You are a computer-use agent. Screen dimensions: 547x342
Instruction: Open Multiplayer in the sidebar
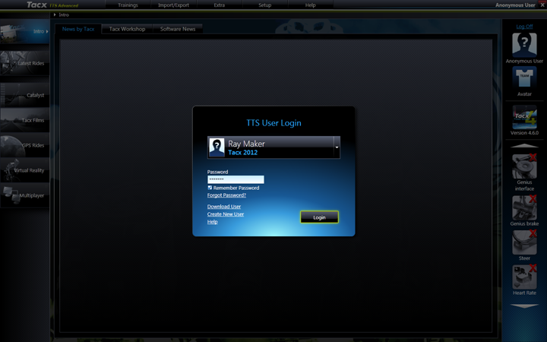click(24, 195)
